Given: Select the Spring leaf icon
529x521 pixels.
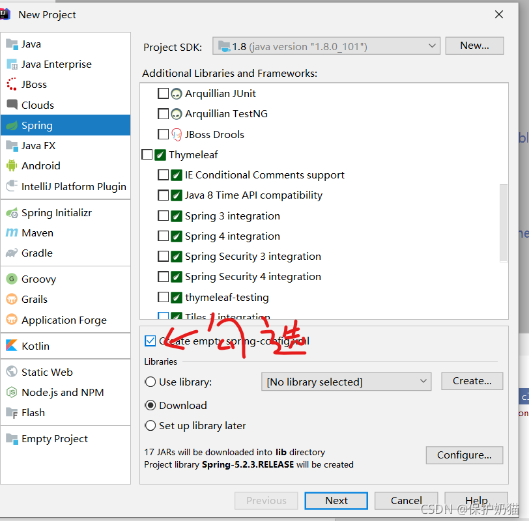Looking at the screenshot, I should [x=12, y=126].
